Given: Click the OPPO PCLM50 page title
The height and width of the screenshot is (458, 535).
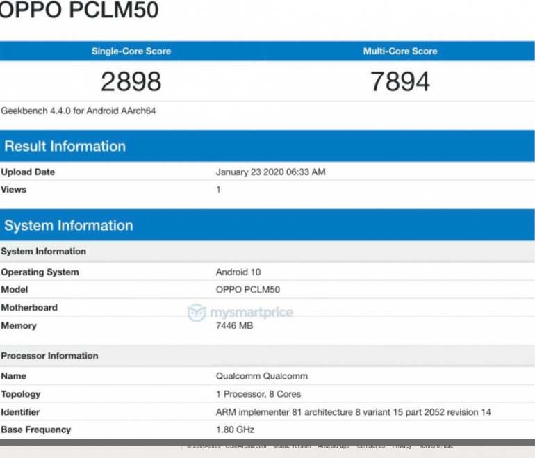Looking at the screenshot, I should pyautogui.click(x=79, y=10).
